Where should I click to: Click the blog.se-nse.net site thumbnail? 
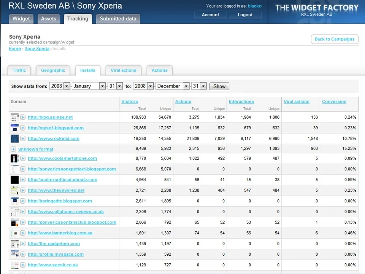click(x=14, y=117)
